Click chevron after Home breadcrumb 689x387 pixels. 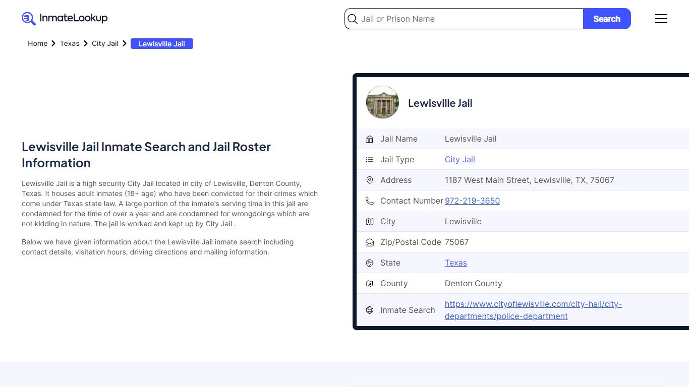click(x=53, y=44)
